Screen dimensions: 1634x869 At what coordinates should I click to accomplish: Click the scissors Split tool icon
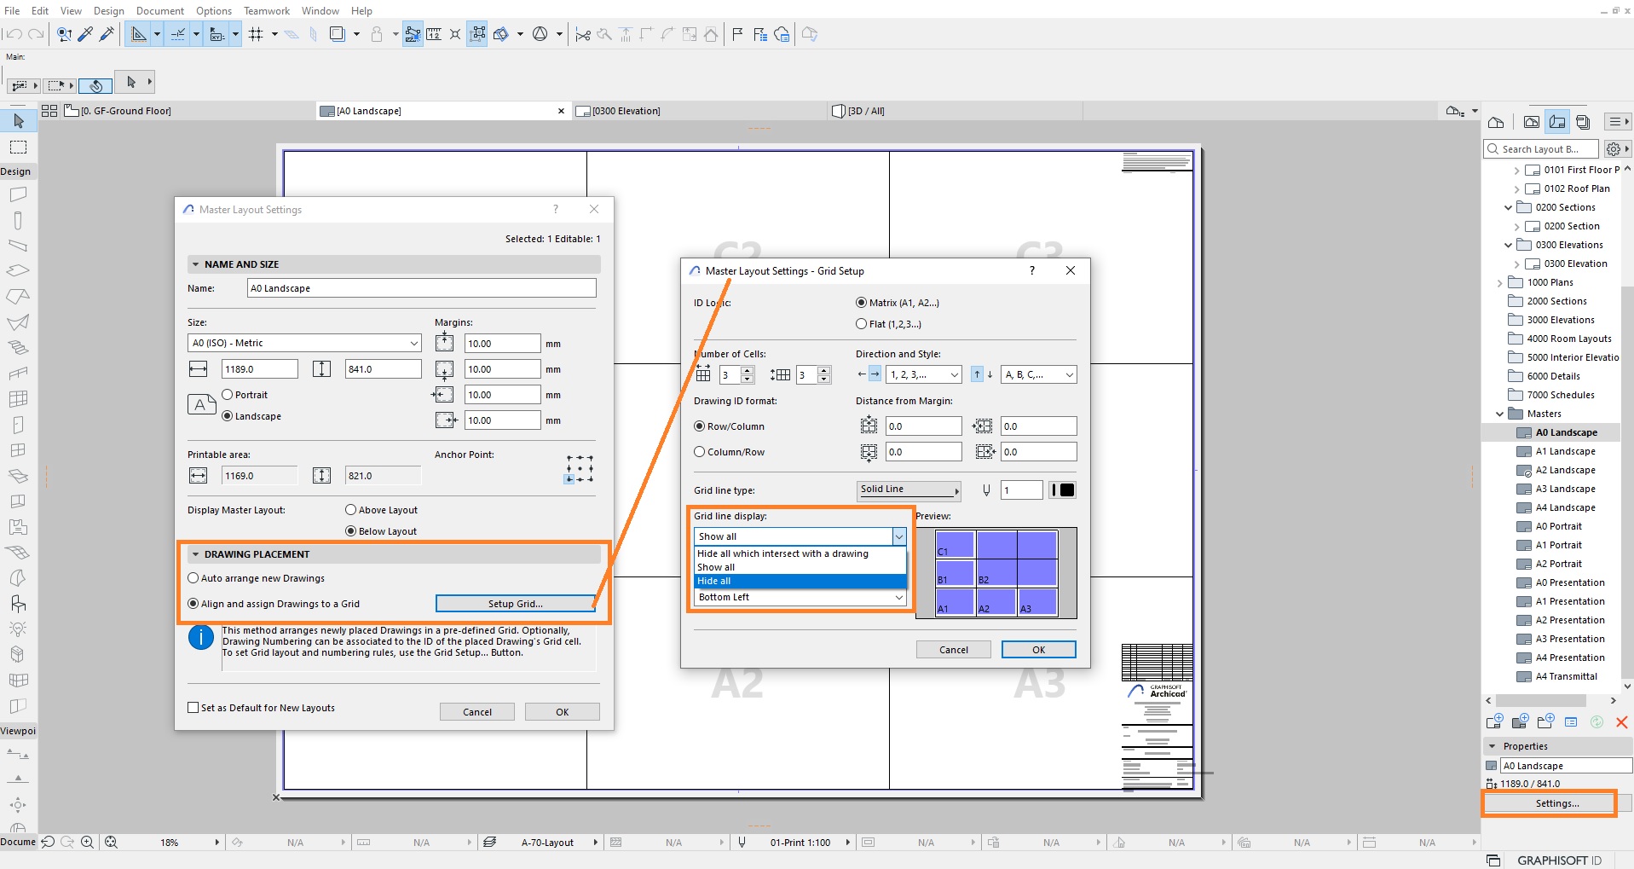[x=583, y=34]
